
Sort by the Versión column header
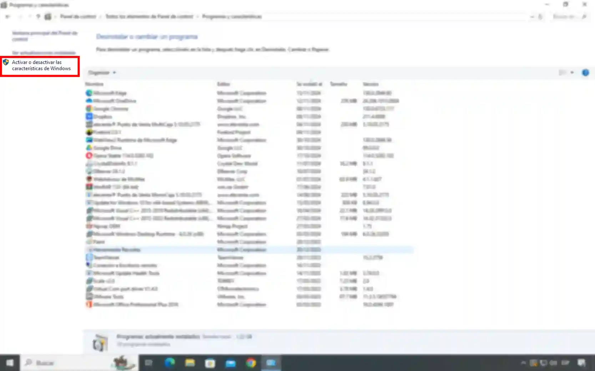click(370, 84)
